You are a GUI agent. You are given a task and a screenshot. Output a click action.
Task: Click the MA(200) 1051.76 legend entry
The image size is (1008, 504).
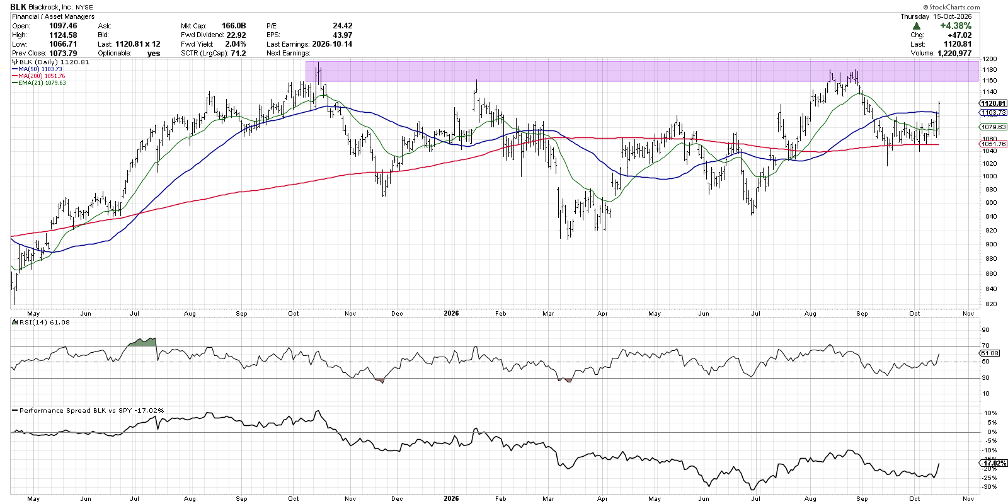39,76
